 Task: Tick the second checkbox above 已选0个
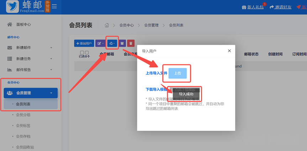tap(87, 53)
